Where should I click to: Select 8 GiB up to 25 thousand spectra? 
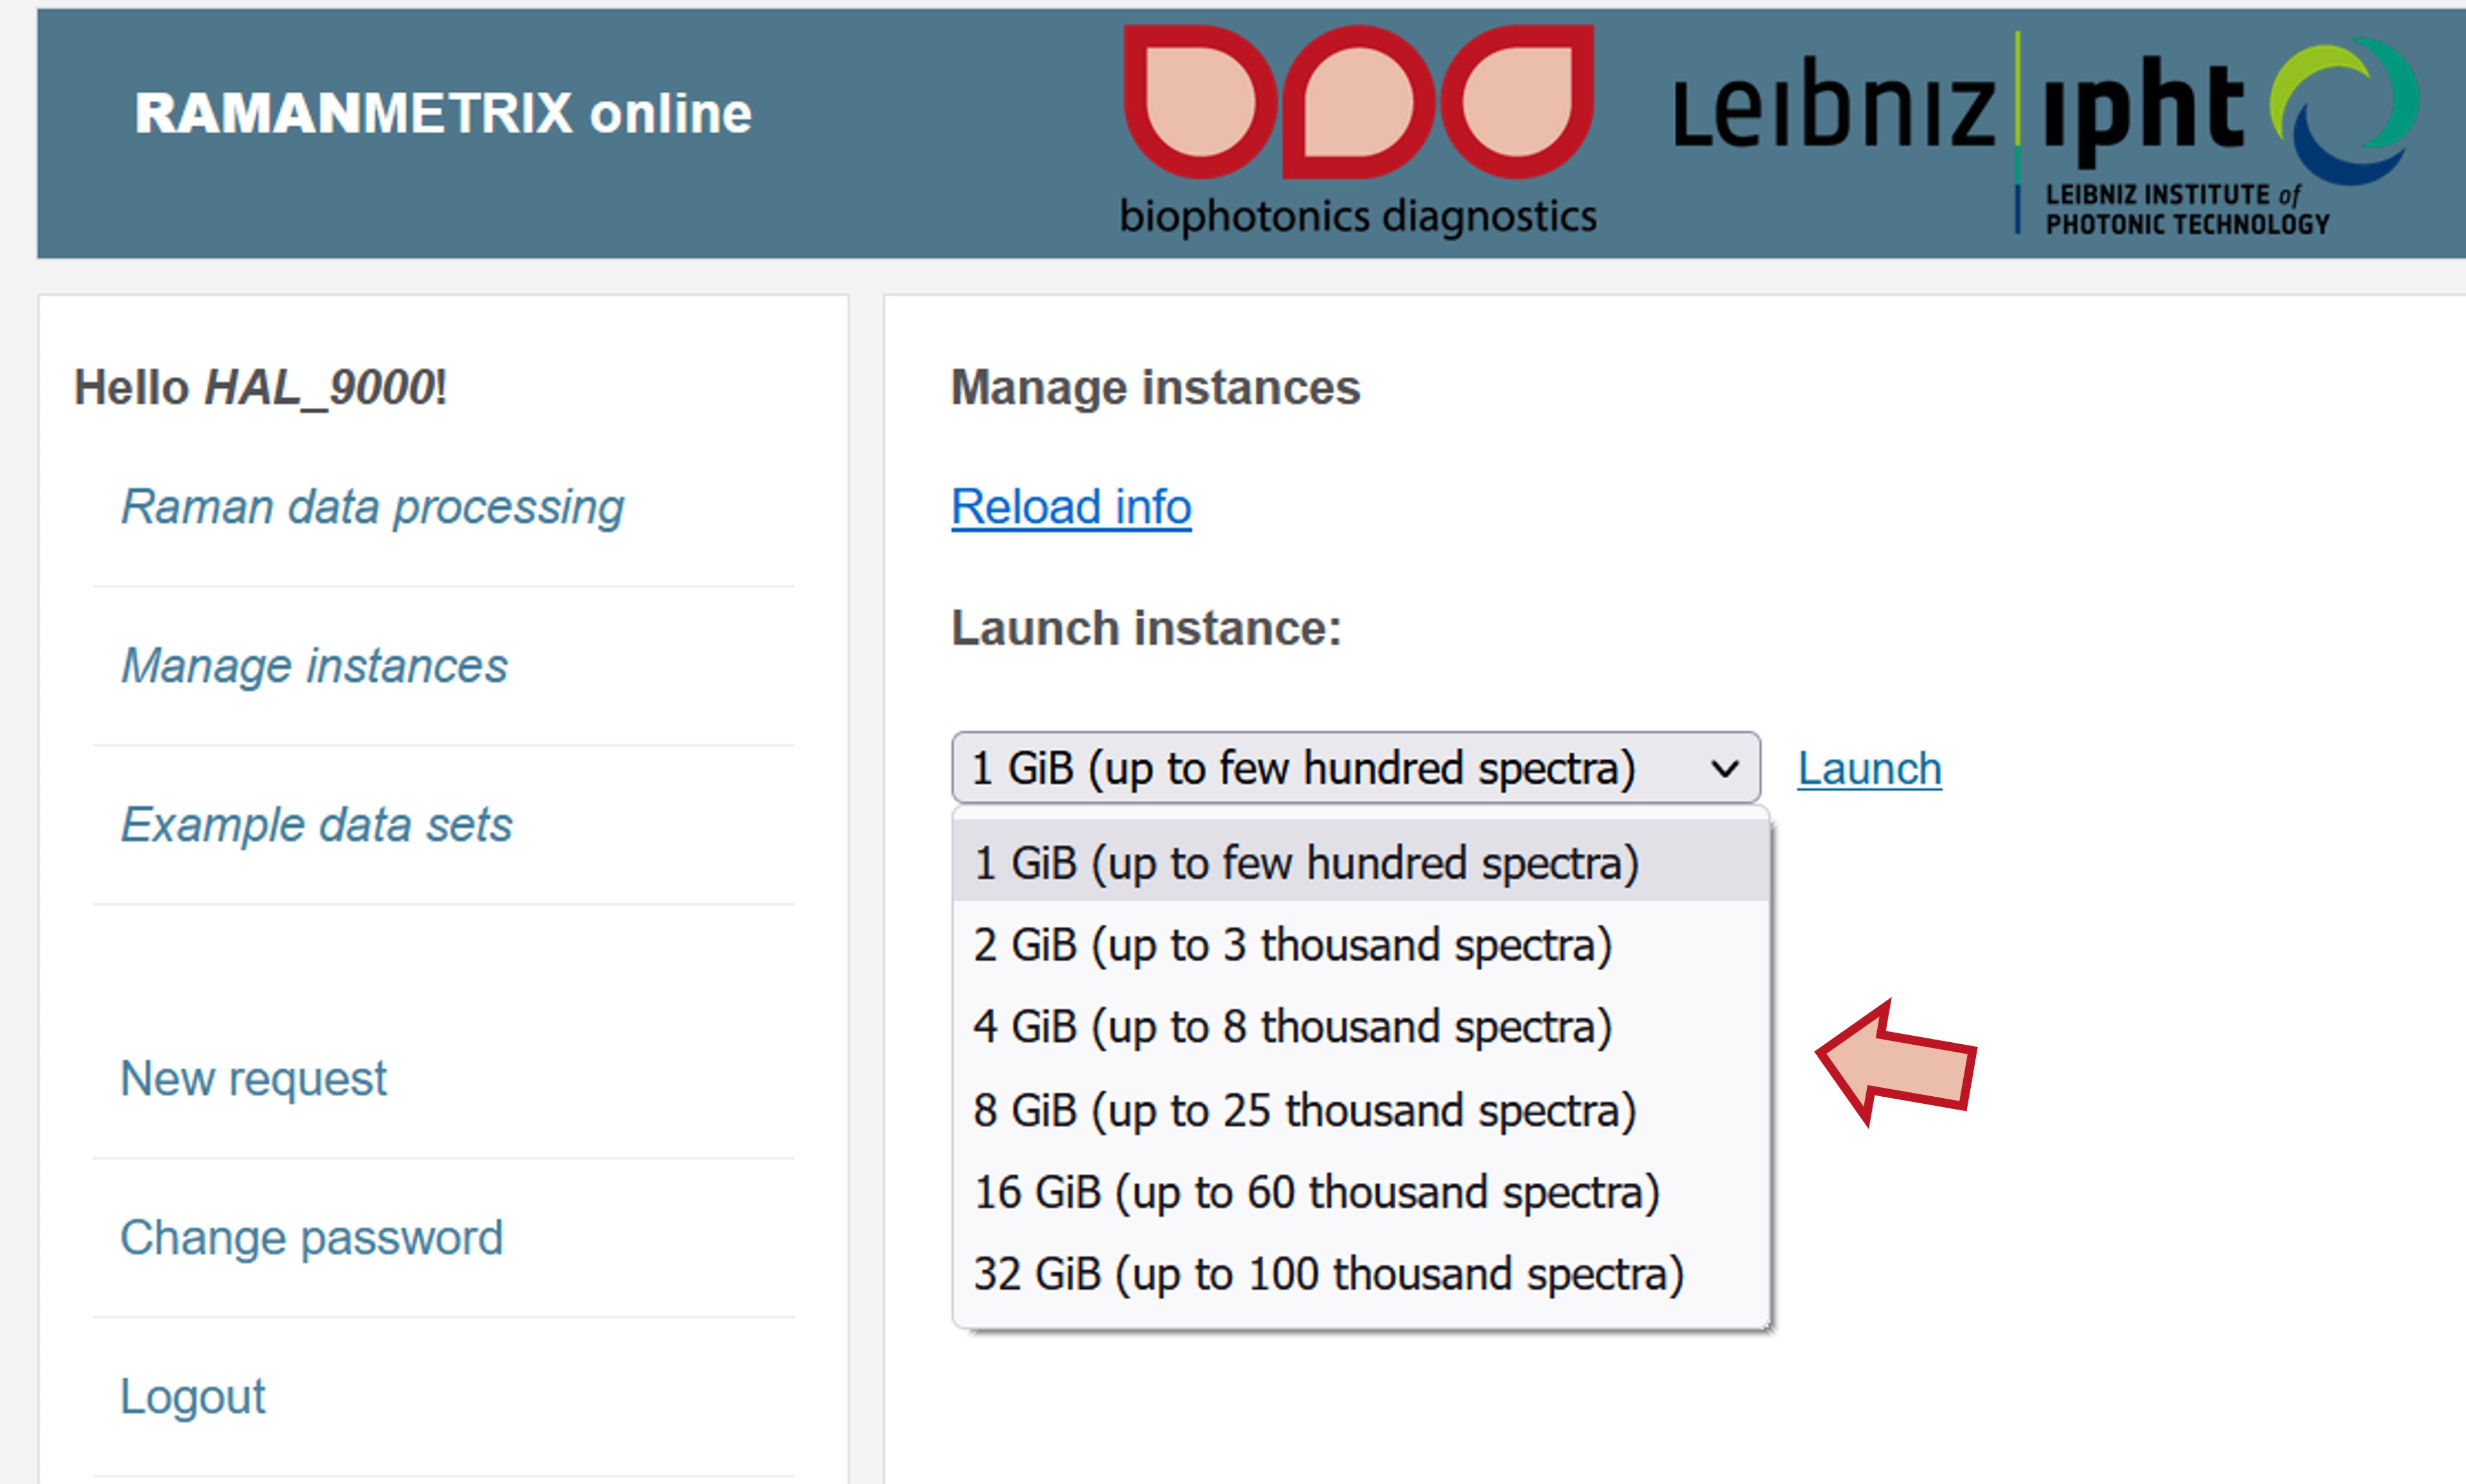point(1361,1109)
